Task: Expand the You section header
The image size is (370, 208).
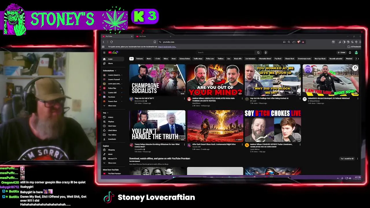Action: pos(106,113)
